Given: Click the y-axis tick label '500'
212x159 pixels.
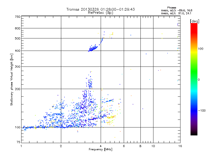Looking at the screenshot, I should pos(17,38).
